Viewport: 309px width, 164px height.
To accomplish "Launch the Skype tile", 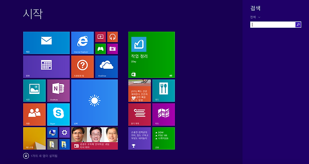I will [58, 114].
